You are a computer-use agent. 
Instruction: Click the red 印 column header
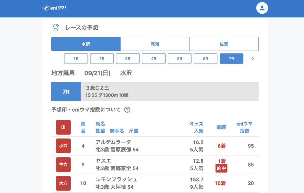pyautogui.click(x=63, y=127)
